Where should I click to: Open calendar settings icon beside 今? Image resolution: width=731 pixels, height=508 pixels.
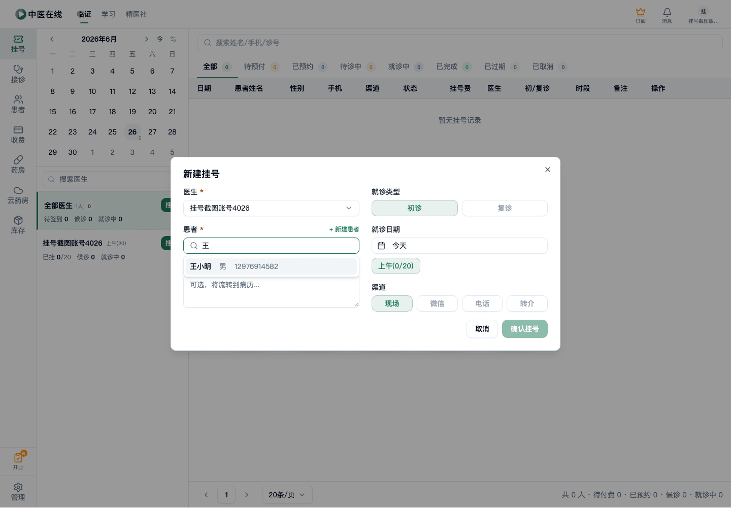pos(173,39)
